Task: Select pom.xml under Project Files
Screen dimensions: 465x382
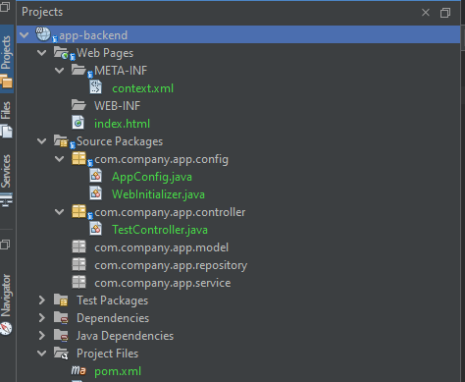Action: click(x=118, y=371)
